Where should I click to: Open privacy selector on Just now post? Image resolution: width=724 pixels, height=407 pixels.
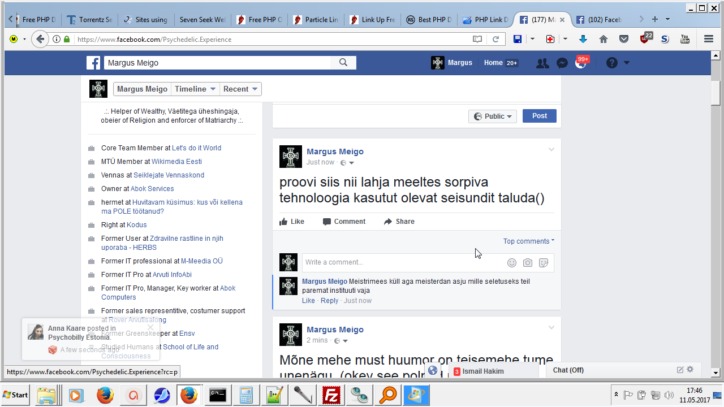coord(347,163)
